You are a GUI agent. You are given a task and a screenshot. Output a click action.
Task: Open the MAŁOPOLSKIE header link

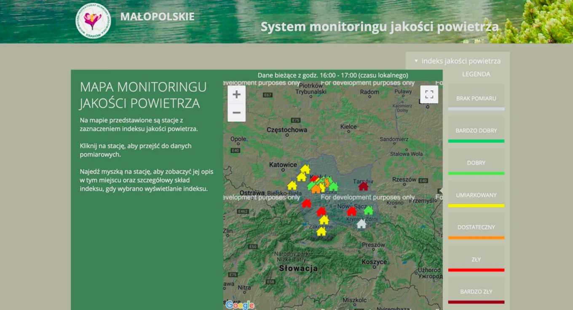tap(157, 17)
